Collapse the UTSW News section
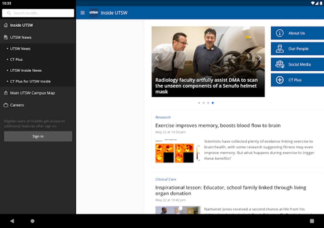Viewport: 324px width, 228px height. click(x=38, y=37)
